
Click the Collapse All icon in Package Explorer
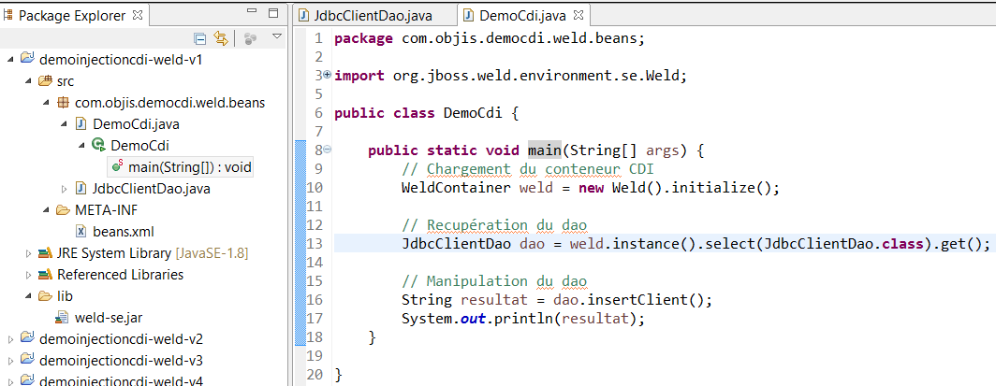(199, 38)
